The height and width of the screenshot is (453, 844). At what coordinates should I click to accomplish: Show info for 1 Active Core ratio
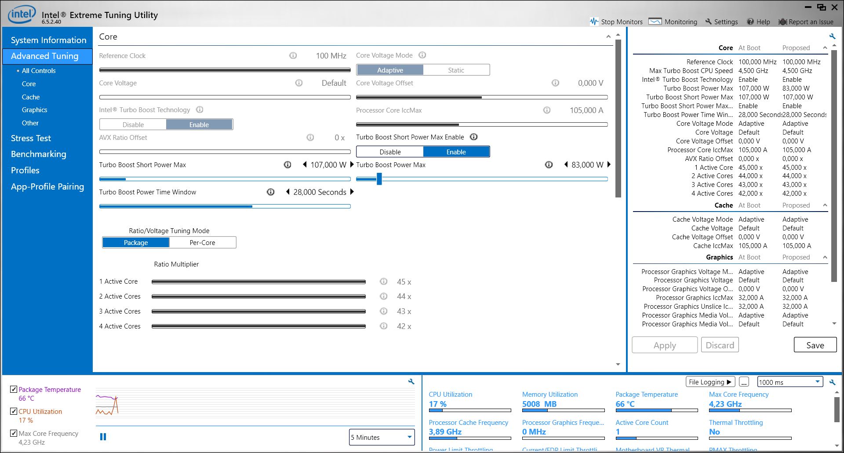click(x=384, y=281)
